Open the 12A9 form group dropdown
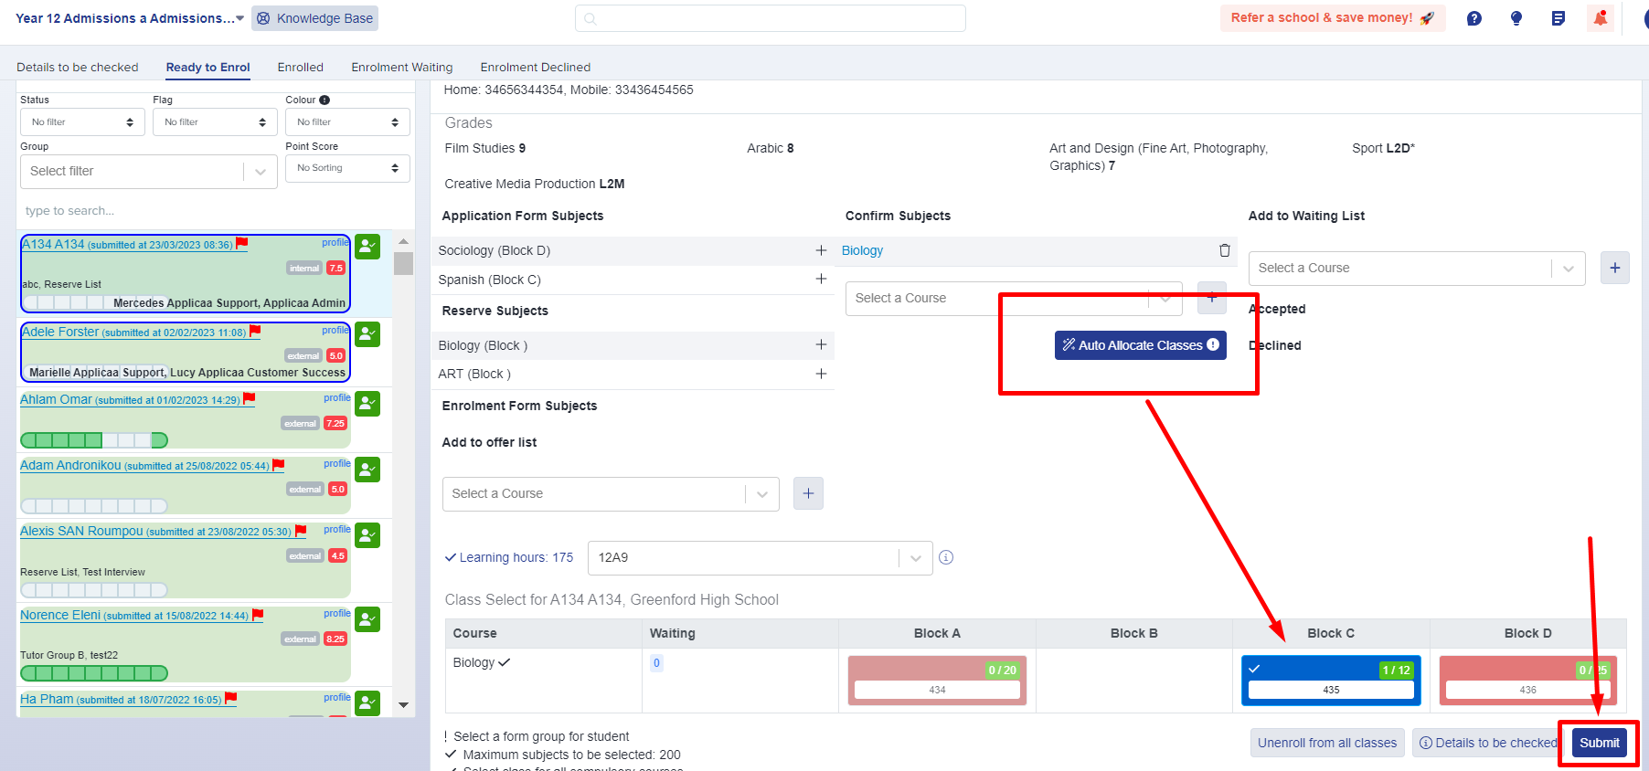 [760, 557]
